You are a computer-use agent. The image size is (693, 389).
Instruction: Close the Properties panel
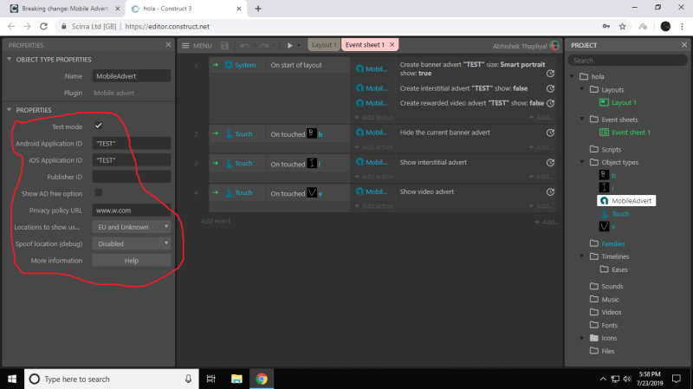tap(168, 45)
